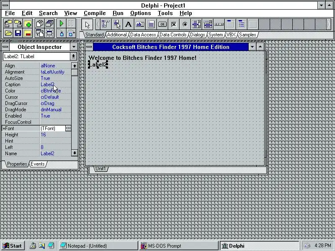Image resolution: width=335 pixels, height=251 pixels.
Task: Click the Open file folder icon
Action: coord(8,33)
